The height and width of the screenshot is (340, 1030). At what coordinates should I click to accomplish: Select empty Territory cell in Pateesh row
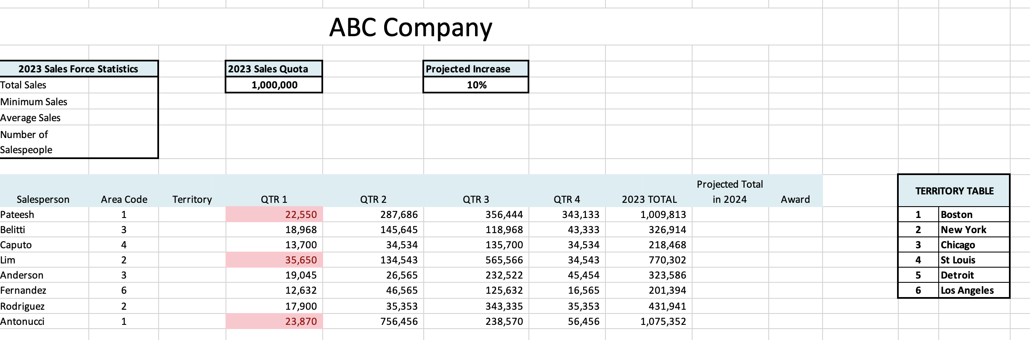pyautogui.click(x=192, y=215)
